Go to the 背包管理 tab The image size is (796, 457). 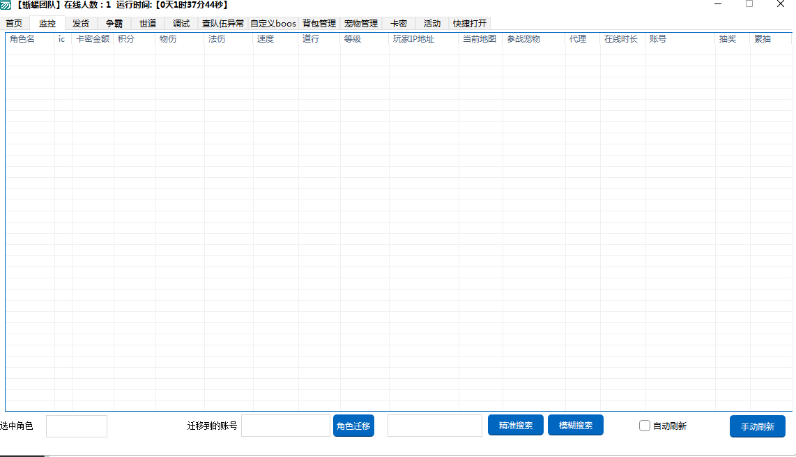click(319, 24)
